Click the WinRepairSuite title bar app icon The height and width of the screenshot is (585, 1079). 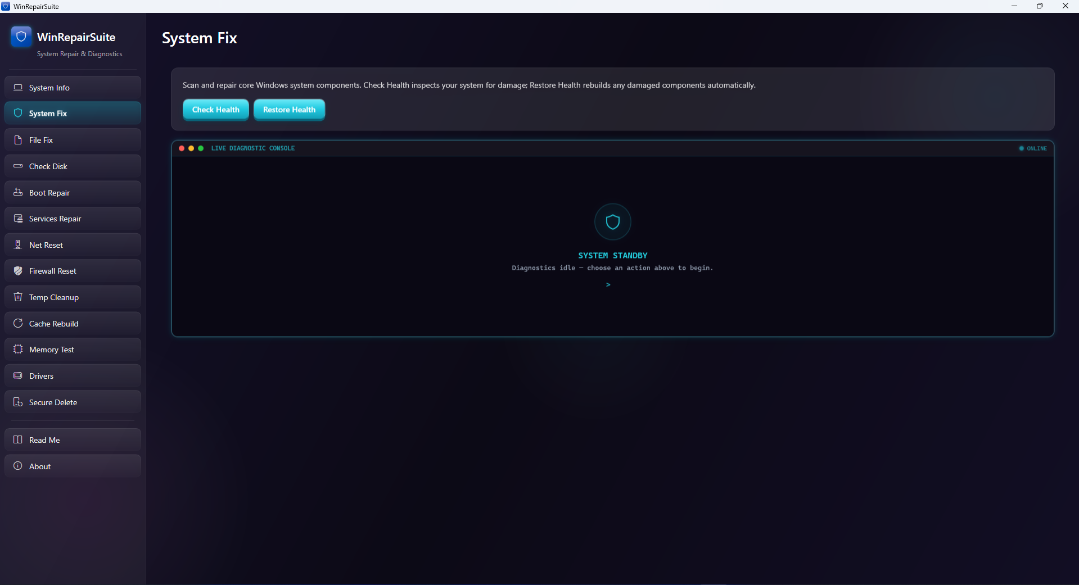pyautogui.click(x=6, y=6)
